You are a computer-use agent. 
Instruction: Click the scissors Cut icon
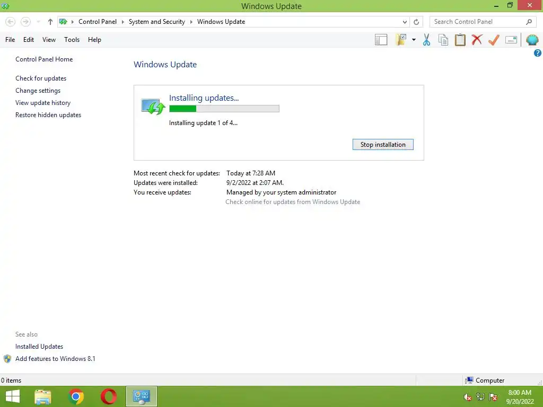(426, 40)
